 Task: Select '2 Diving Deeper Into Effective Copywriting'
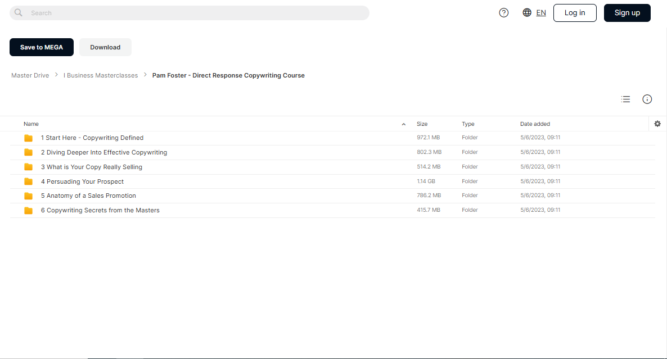pos(104,152)
